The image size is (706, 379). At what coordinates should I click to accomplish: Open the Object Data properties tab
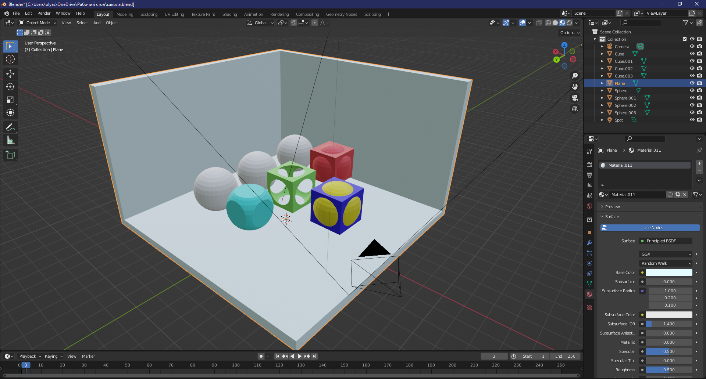pyautogui.click(x=589, y=284)
